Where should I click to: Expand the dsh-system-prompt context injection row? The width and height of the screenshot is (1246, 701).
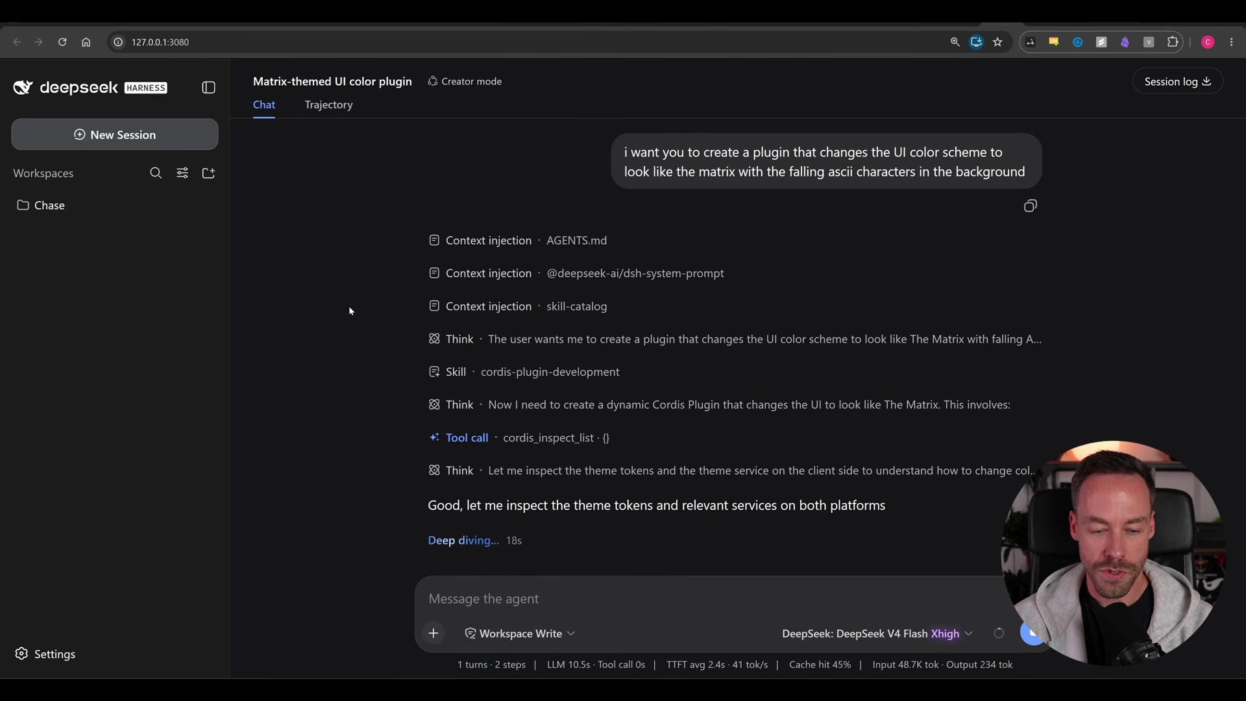[576, 273]
